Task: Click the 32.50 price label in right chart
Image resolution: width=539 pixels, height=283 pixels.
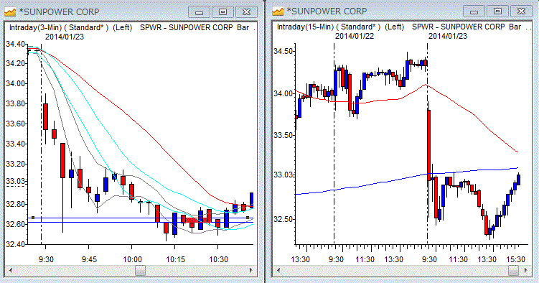Action: [x=283, y=219]
